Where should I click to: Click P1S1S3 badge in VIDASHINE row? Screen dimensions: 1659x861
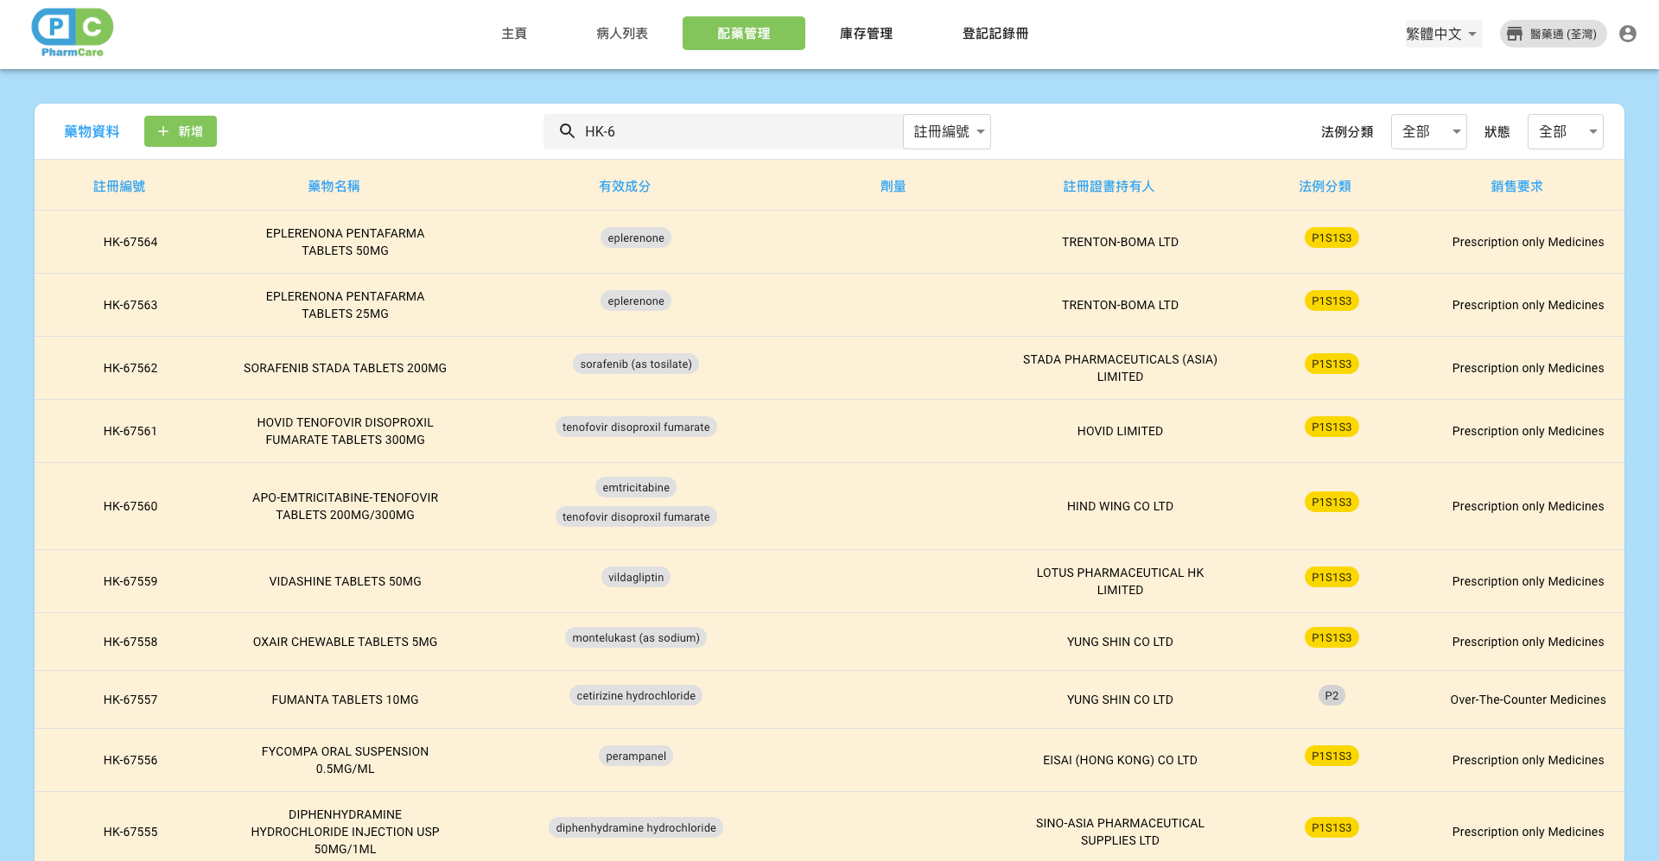pos(1332,578)
